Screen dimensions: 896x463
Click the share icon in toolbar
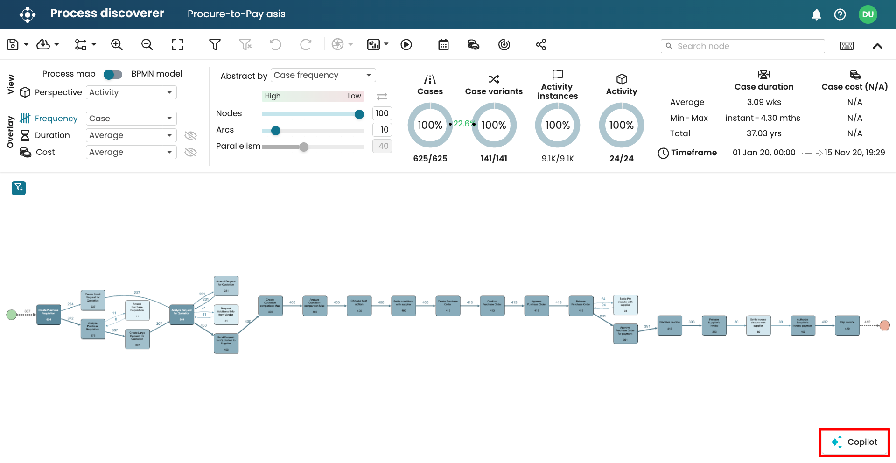[541, 45]
